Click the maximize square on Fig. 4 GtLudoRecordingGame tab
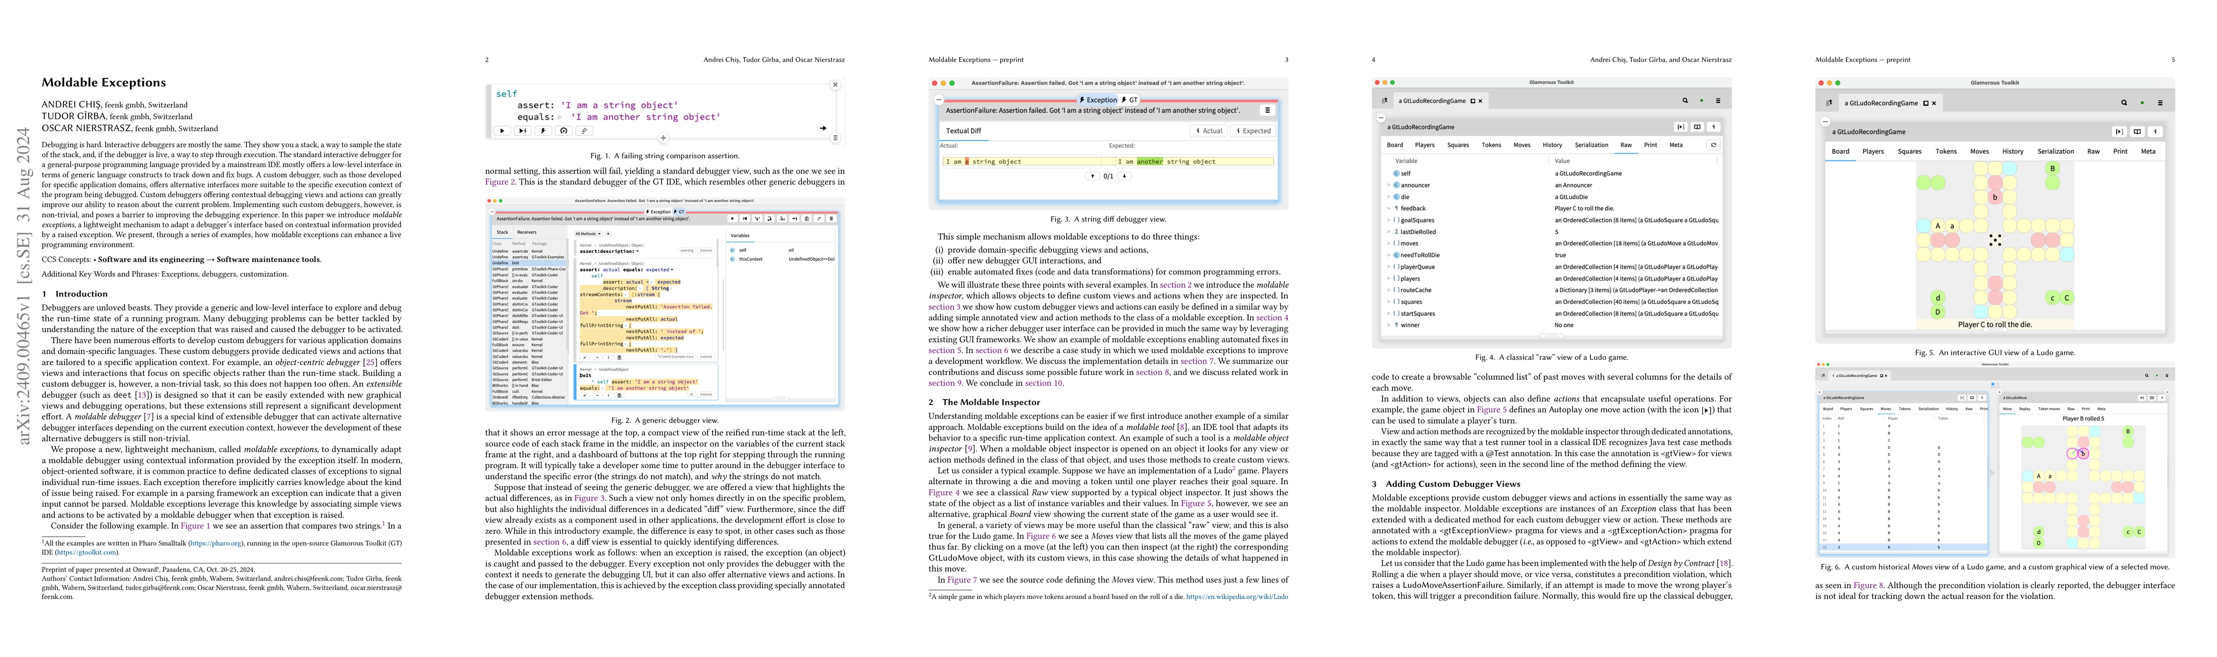This screenshot has height=657, width=2217. point(1473,101)
